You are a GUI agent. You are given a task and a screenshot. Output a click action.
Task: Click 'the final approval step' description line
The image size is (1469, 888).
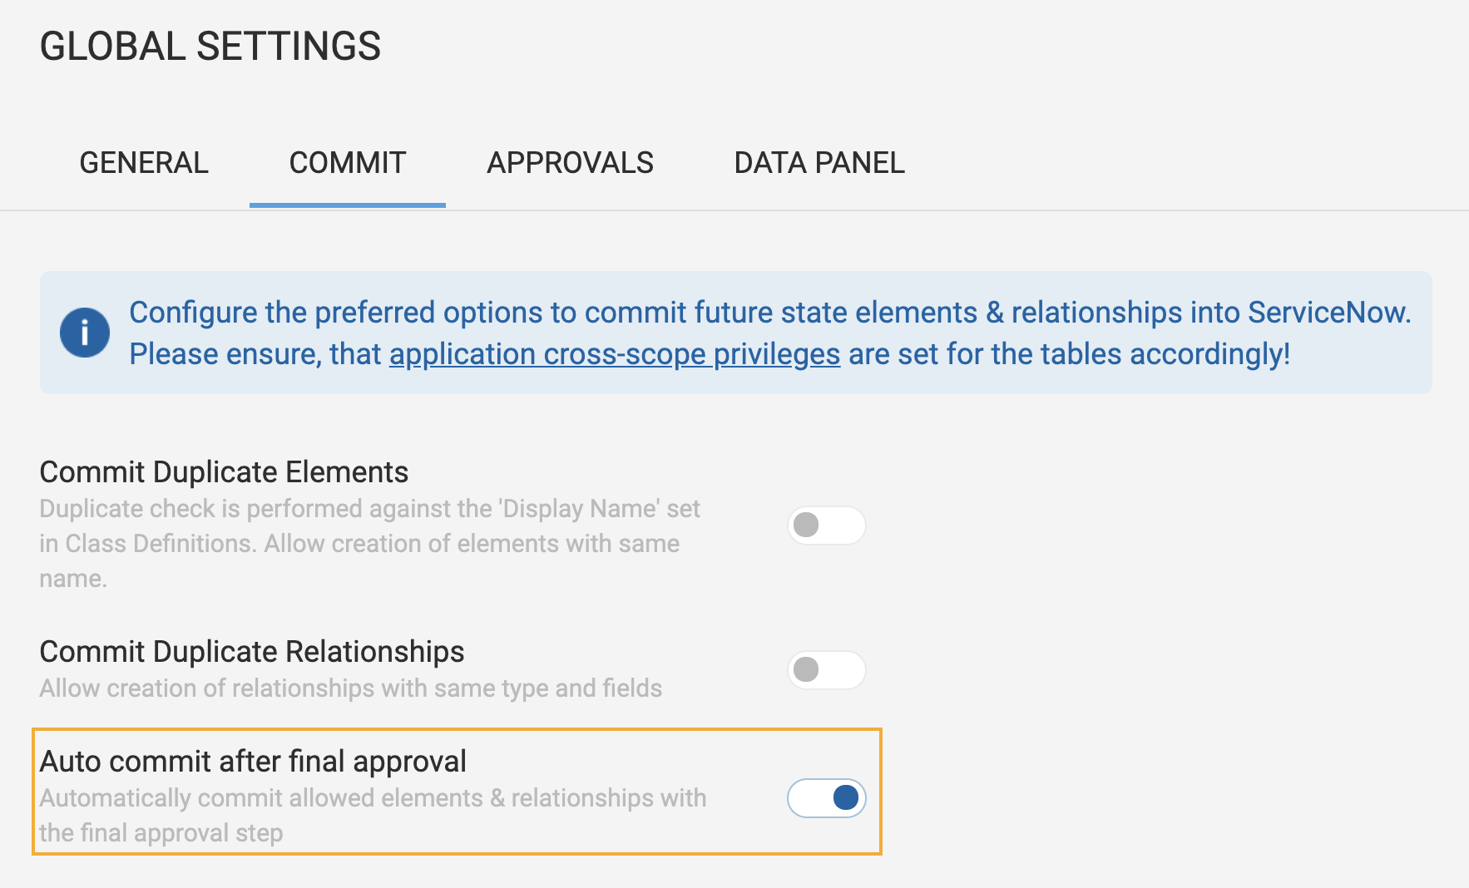161,833
